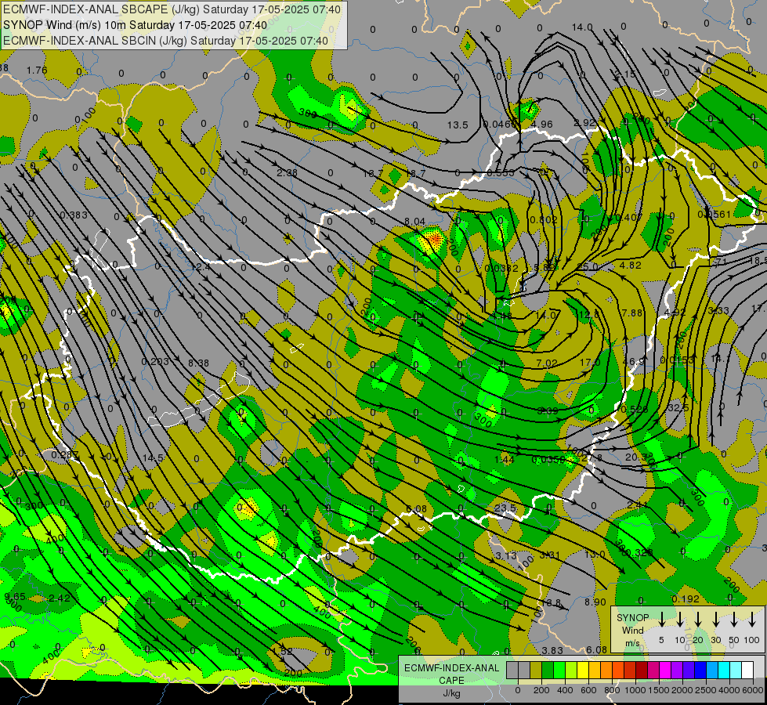
Task: Click the 50 m/s wind arrow in legend
Action: click(734, 620)
